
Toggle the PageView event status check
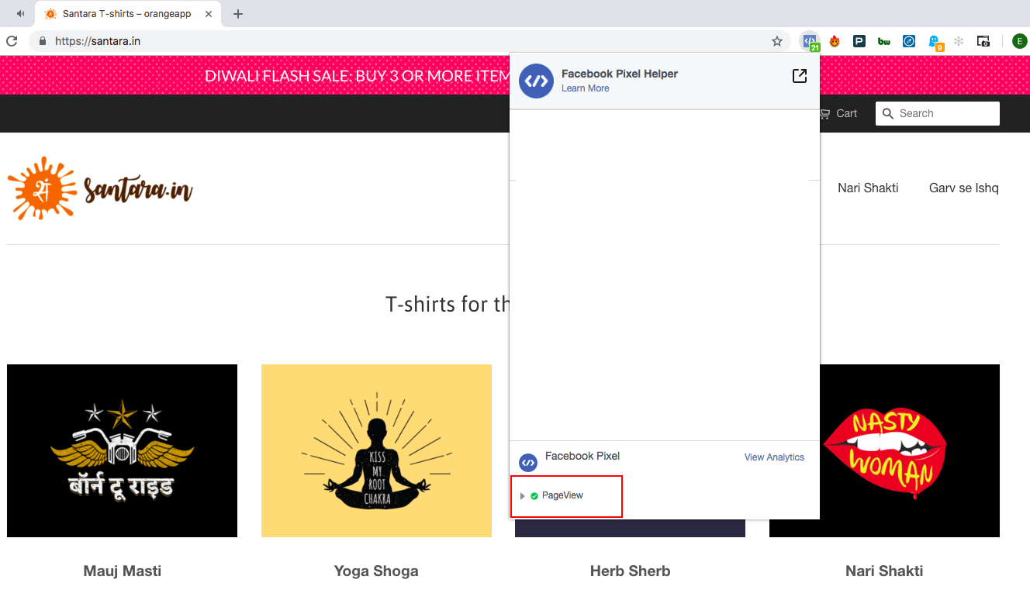(534, 495)
